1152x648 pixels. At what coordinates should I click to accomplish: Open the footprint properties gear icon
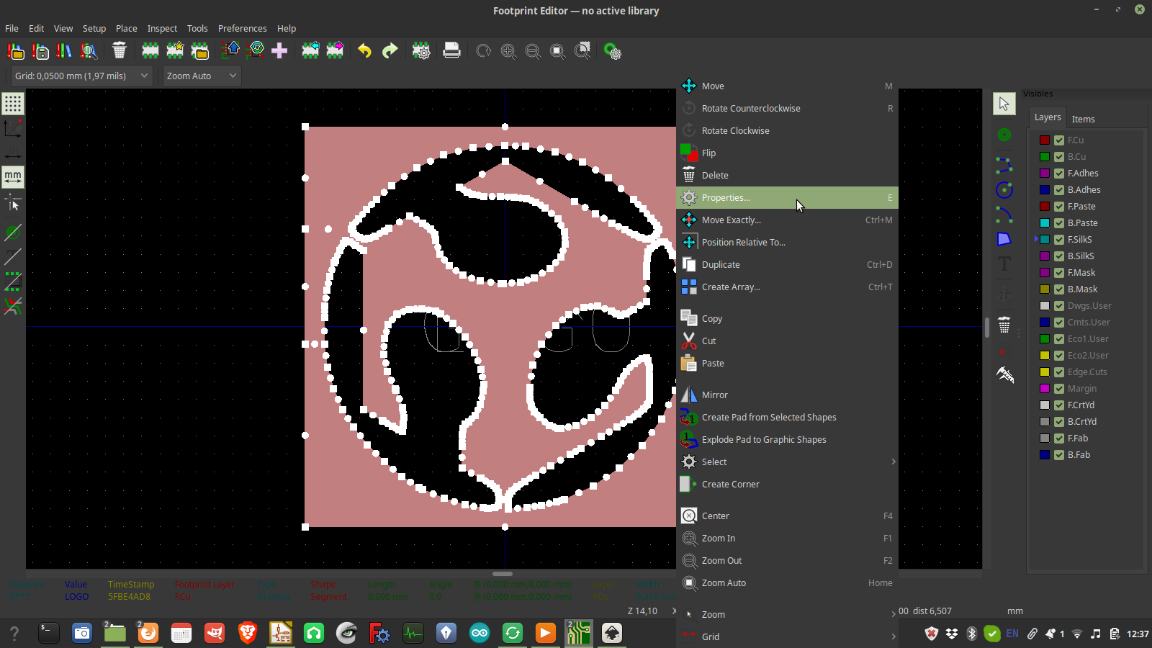(x=420, y=50)
